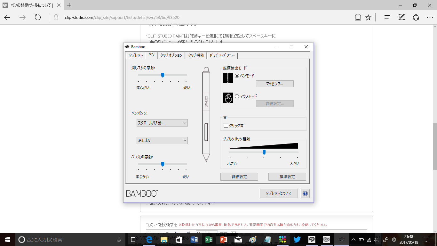437x246 pixels.
Task: Select the ペンモード radio button
Action: [237, 76]
